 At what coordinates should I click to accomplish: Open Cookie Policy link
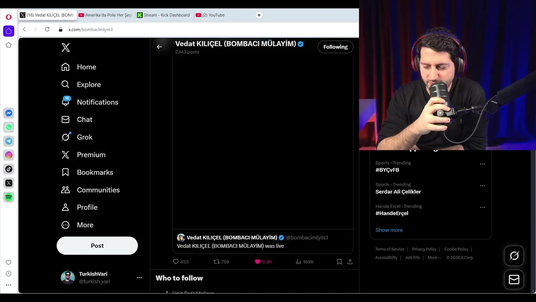click(456, 249)
